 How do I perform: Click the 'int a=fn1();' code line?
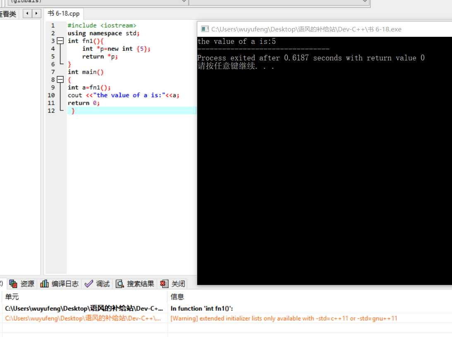89,87
